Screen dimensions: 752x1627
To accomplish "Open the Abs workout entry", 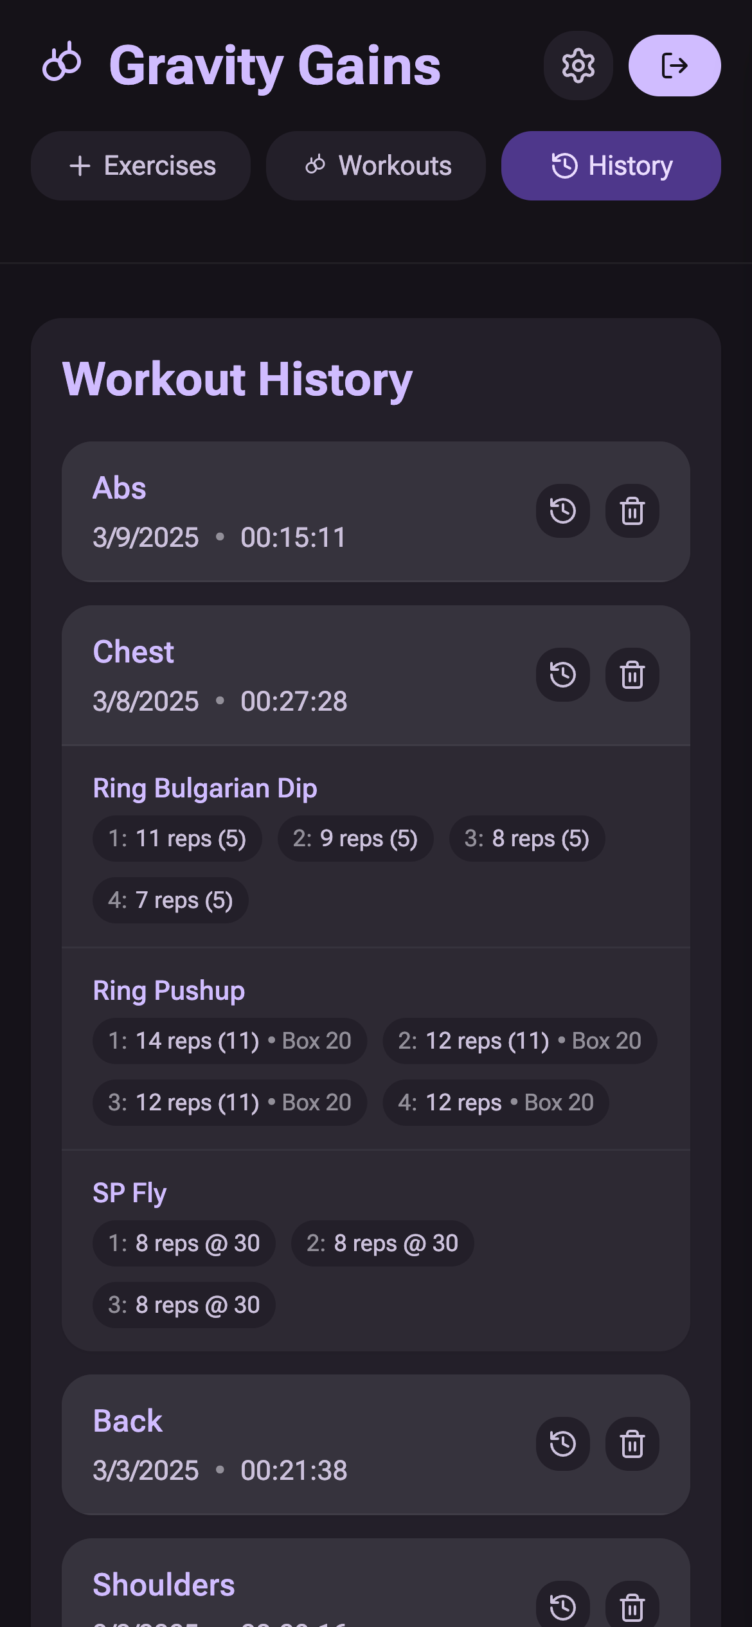I will (120, 488).
